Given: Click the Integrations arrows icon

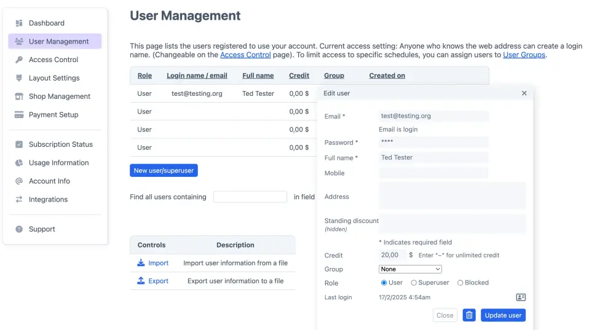Looking at the screenshot, I should pyautogui.click(x=19, y=199).
